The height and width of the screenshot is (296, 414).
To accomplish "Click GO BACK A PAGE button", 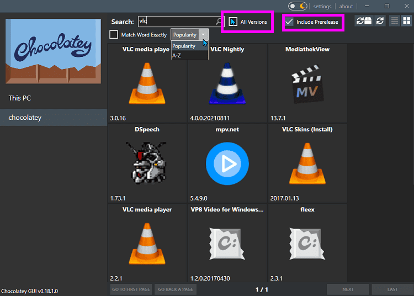I will 176,289.
